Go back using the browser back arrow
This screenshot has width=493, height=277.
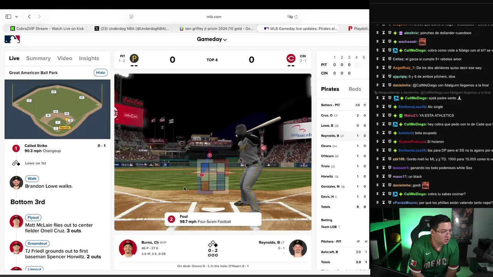pos(29,17)
